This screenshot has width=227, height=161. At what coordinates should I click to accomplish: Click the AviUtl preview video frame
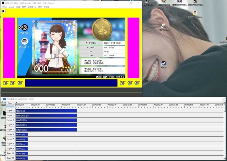[71, 48]
